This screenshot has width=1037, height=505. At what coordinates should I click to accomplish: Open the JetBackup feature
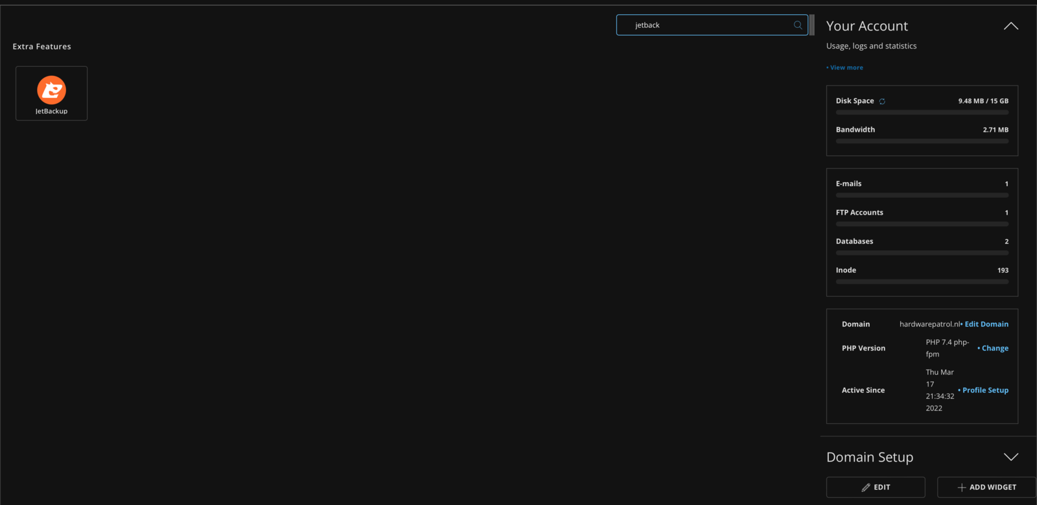pyautogui.click(x=51, y=93)
